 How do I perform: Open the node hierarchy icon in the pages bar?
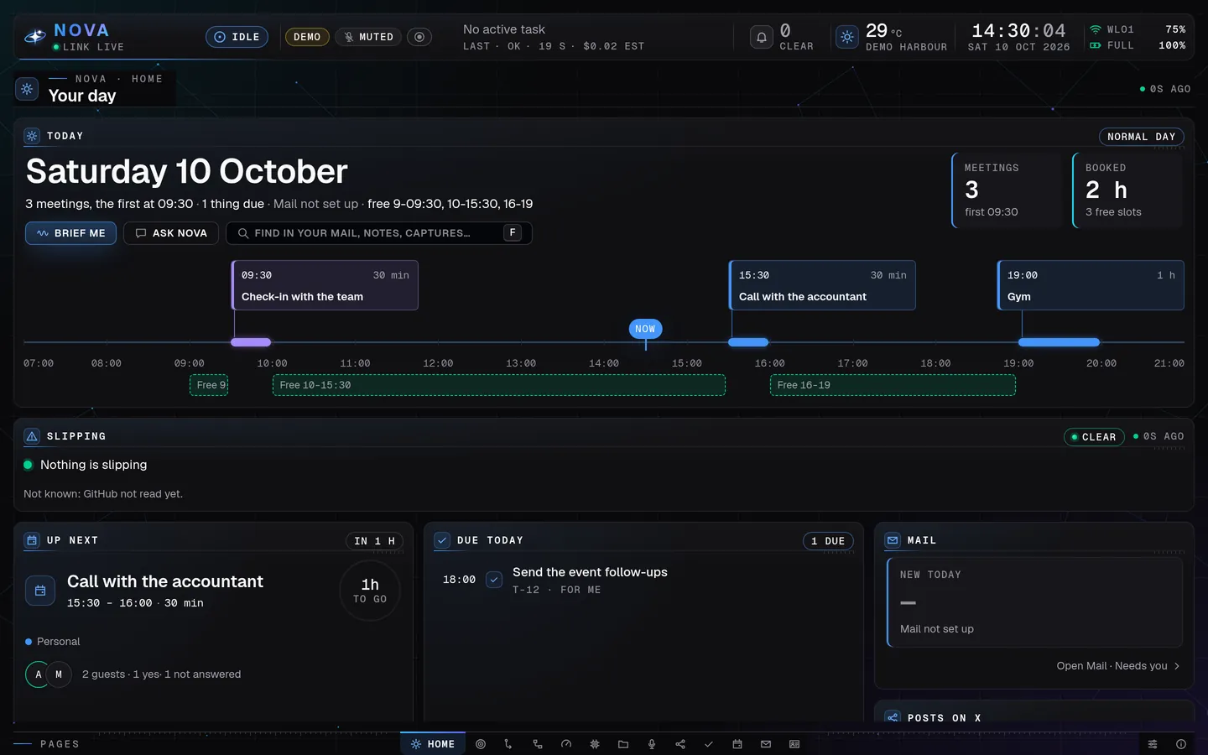(x=538, y=744)
